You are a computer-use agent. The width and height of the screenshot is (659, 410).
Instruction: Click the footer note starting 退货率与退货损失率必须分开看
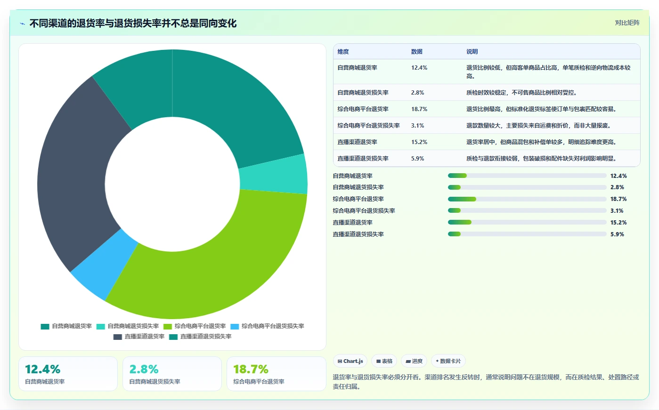pyautogui.click(x=486, y=382)
